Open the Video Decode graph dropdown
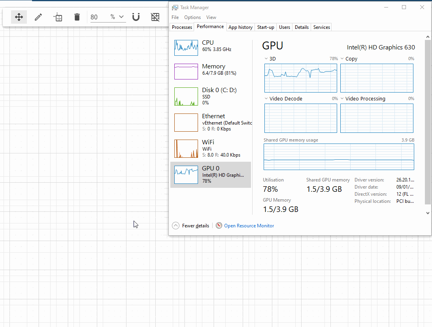This screenshot has height=327, width=432. click(x=266, y=98)
